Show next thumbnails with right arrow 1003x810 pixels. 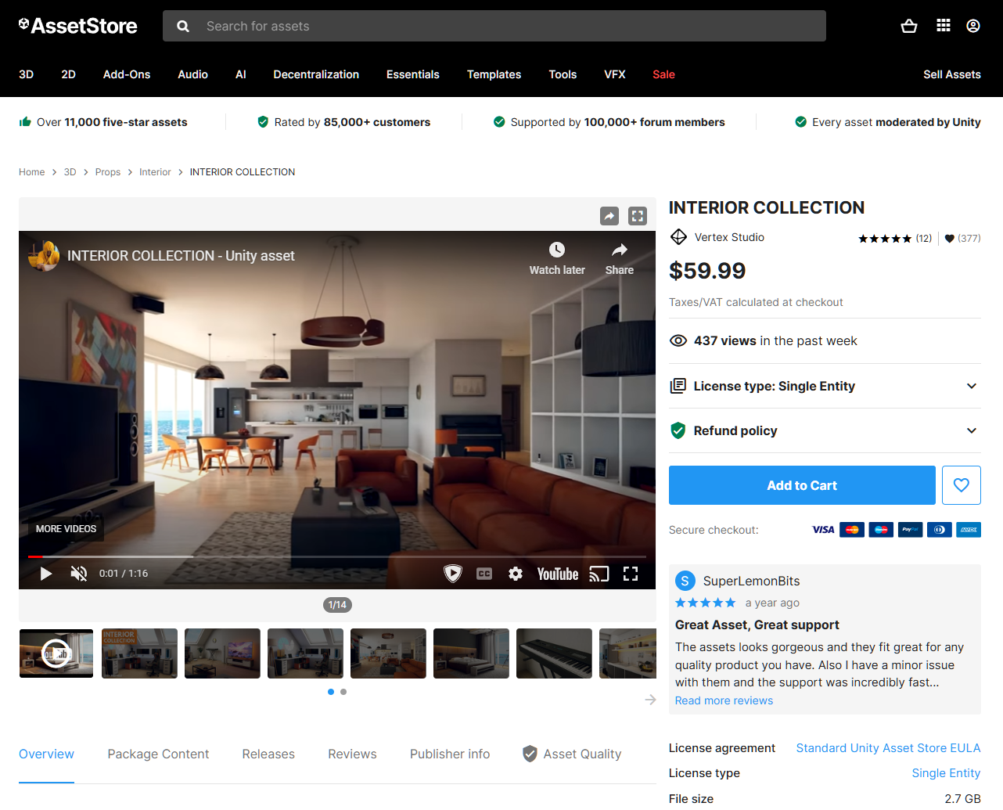pos(650,700)
